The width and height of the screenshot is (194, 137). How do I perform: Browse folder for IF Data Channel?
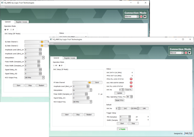(x=90, y=82)
